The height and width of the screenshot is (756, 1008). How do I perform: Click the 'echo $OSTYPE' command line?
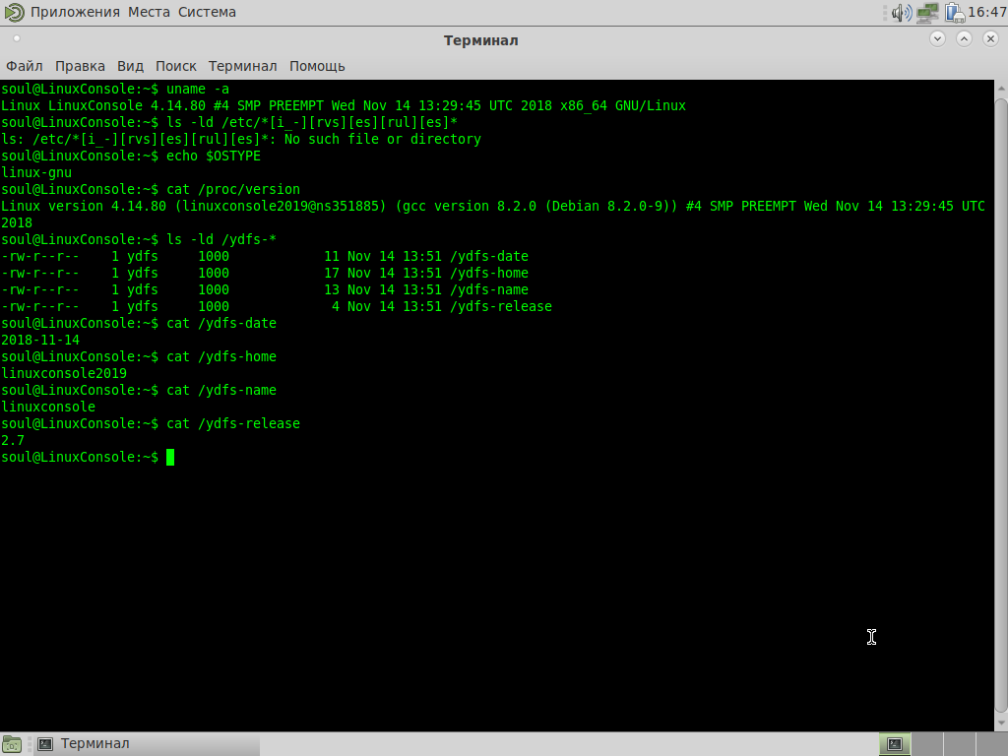tap(131, 156)
